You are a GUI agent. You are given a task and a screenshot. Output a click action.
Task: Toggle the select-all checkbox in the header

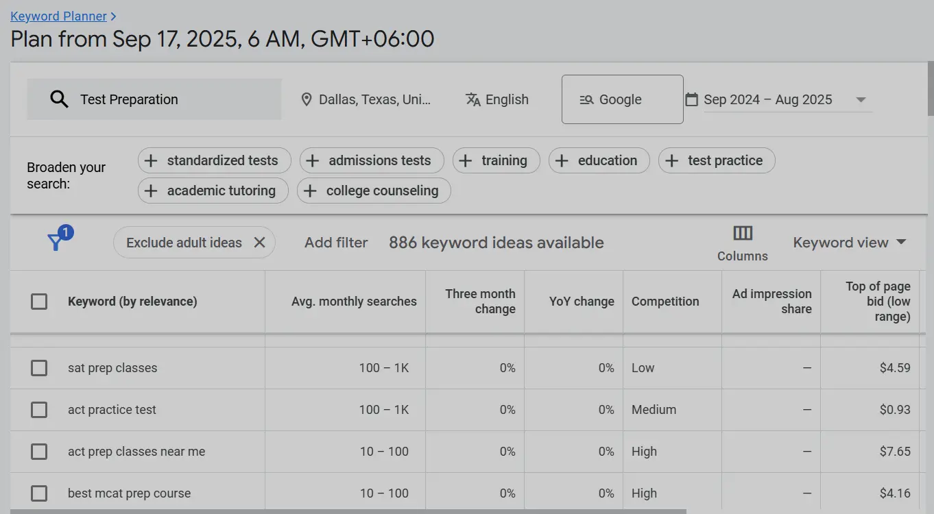point(38,302)
